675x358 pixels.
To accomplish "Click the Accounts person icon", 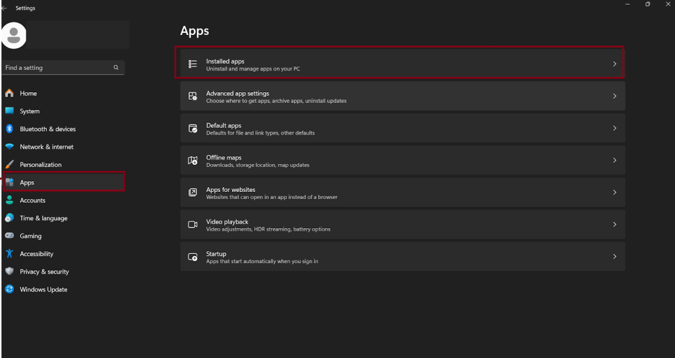I will pyautogui.click(x=9, y=200).
